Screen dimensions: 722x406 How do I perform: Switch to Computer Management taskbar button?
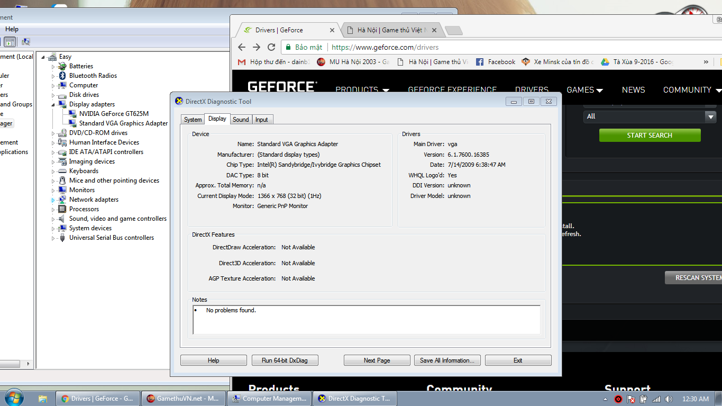[x=269, y=399]
